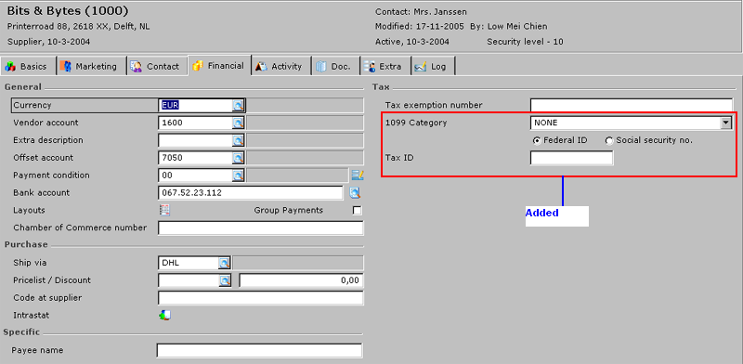The image size is (743, 364).
Task: Open the Offset account lookup icon
Action: (238, 158)
